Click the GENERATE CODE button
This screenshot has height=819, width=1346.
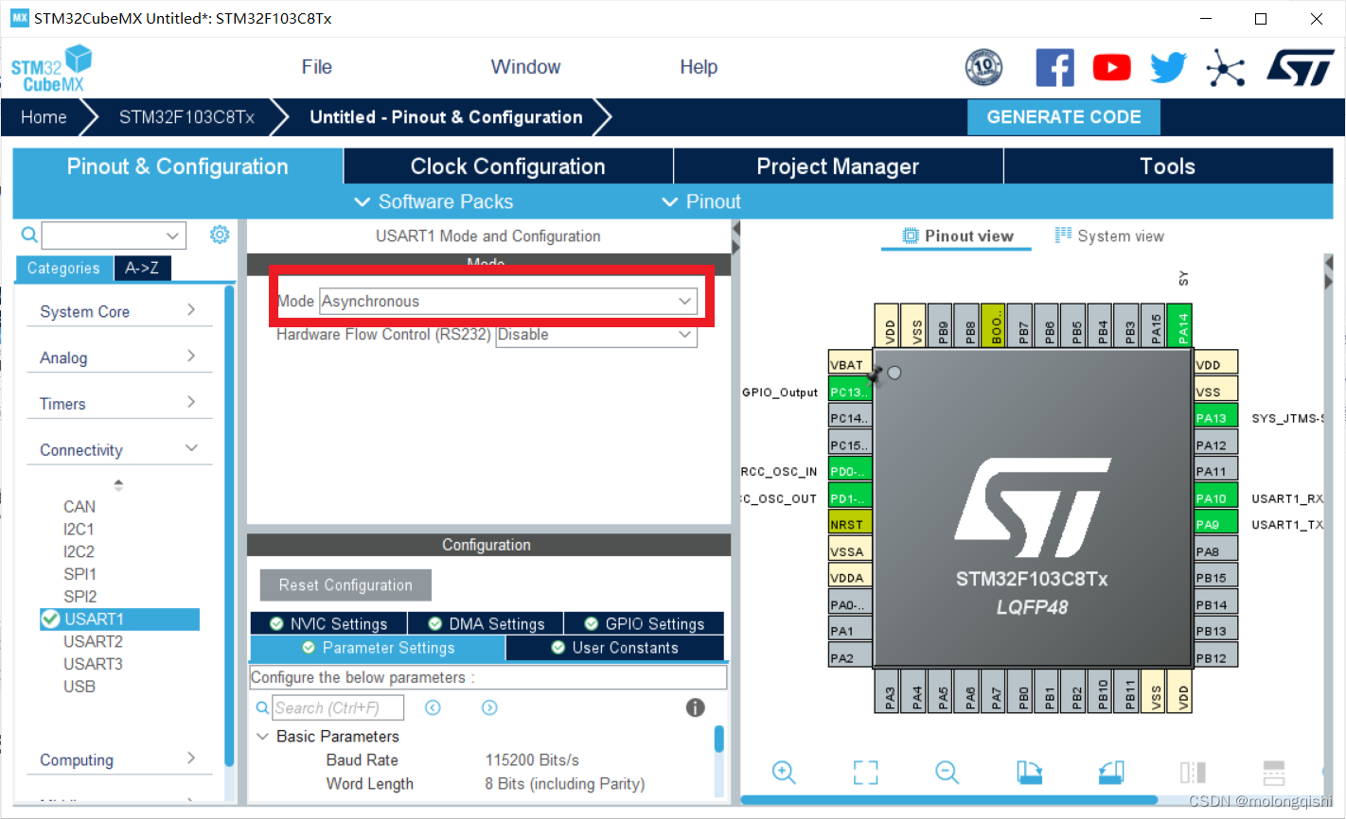1064,117
